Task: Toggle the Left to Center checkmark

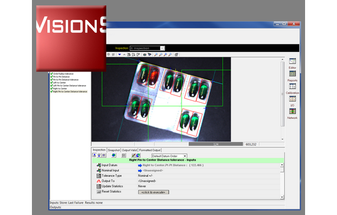Action: coord(51,83)
